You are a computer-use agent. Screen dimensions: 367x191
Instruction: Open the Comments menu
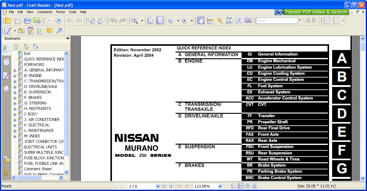click(45, 12)
